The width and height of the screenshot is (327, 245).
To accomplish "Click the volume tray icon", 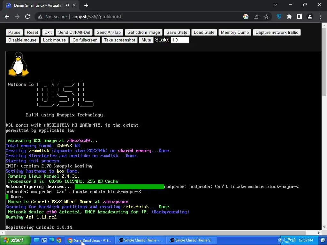I will pyautogui.click(x=293, y=241).
